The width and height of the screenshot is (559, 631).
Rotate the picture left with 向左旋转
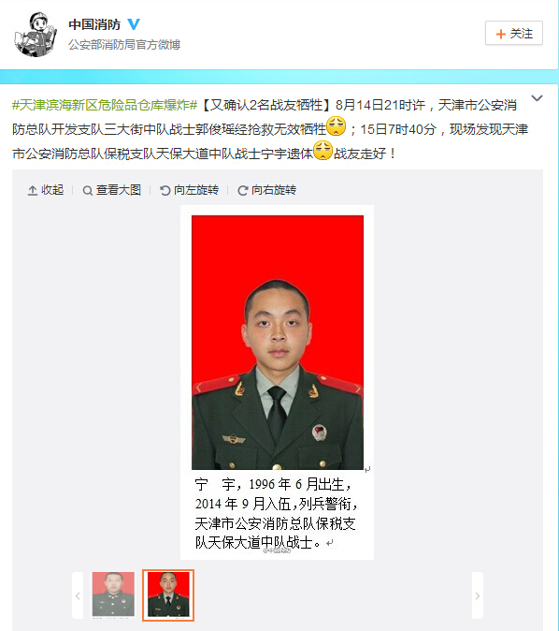(x=189, y=190)
